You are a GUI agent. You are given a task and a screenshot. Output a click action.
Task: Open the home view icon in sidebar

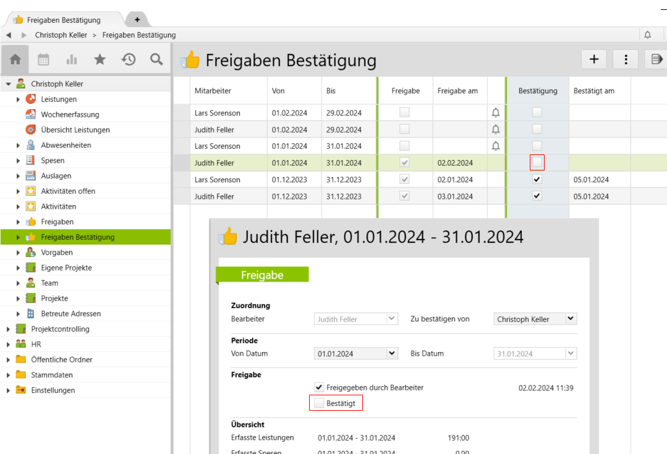(15, 59)
